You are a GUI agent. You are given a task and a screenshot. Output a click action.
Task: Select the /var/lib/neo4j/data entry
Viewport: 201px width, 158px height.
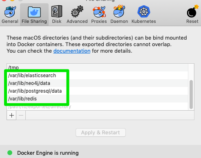point(97,83)
